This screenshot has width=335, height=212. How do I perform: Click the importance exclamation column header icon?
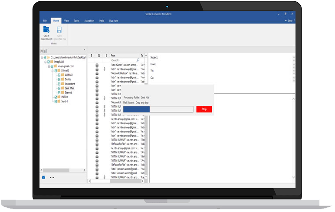[x=92, y=56]
